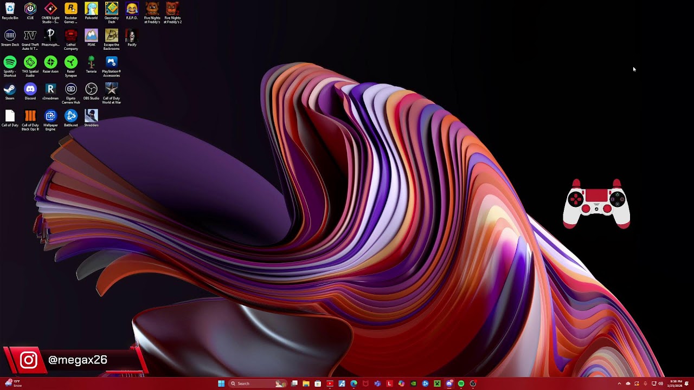Viewport: 694px width, 390px height.
Task: Open Battle.net from the taskbar
Action: tap(425, 383)
